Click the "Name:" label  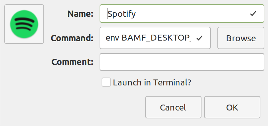[x=80, y=14]
